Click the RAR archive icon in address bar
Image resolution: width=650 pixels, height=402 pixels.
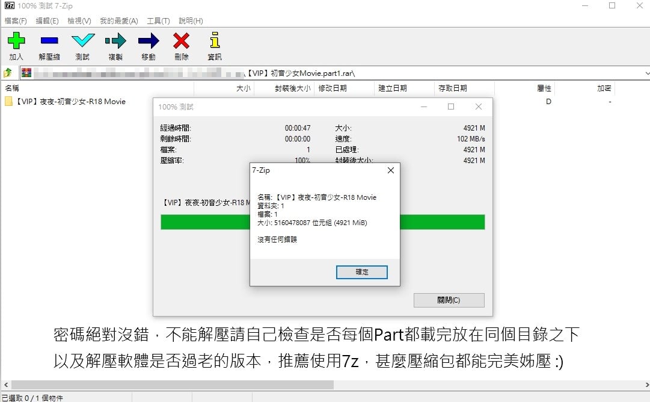click(x=26, y=73)
